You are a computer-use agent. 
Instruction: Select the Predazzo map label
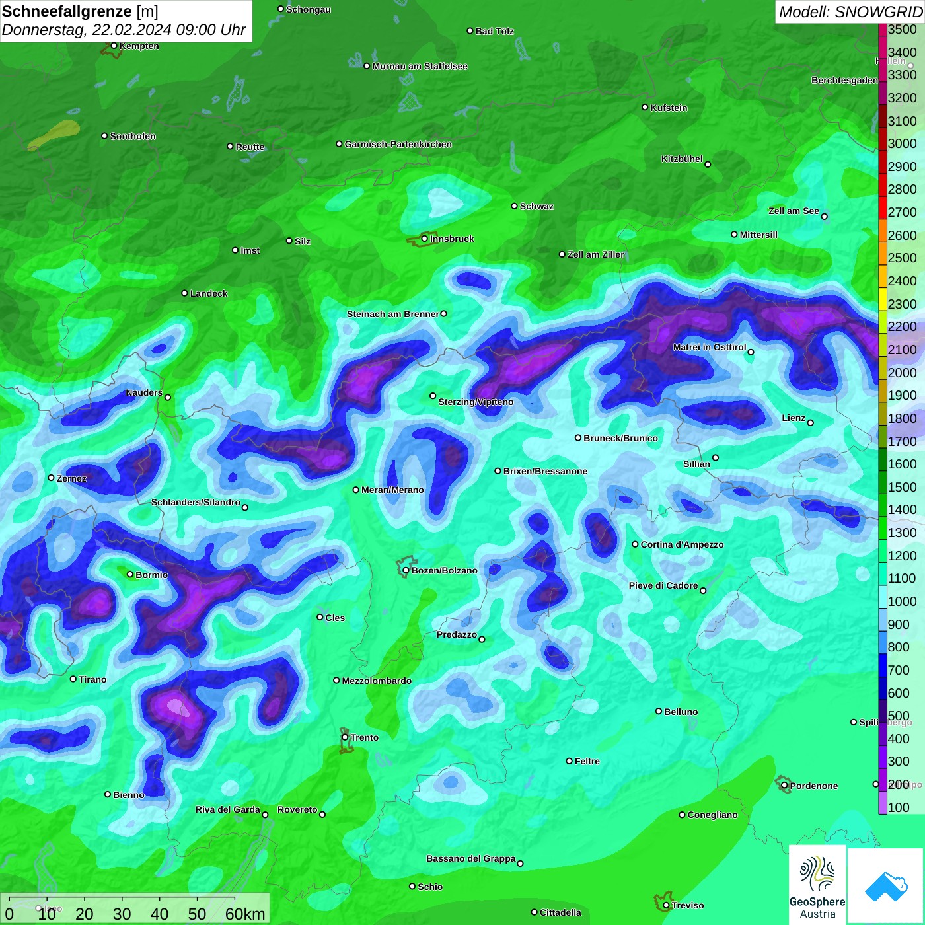457,634
